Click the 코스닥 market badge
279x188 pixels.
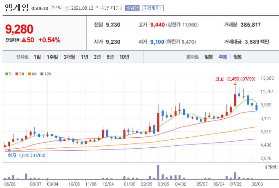pos(56,8)
